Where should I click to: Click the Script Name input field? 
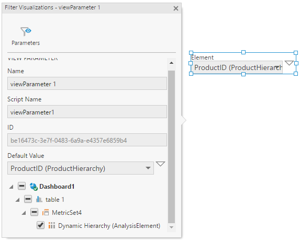click(87, 112)
